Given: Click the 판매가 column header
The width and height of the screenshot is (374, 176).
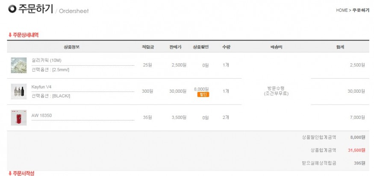Looking at the screenshot, I should [175, 47].
